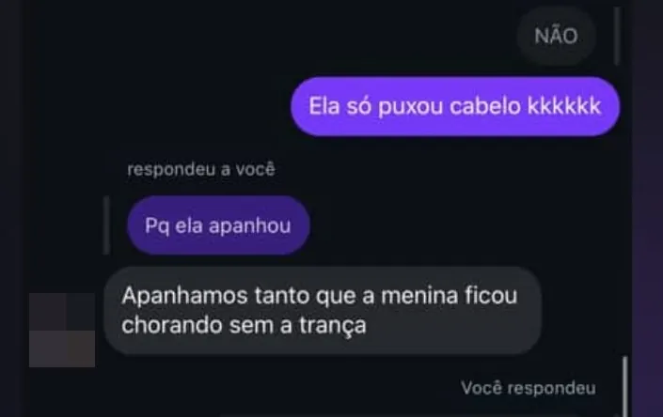Image resolution: width=663 pixels, height=417 pixels.
Task: Click the 'Você respondeu' reply label
Action: pyautogui.click(x=529, y=388)
